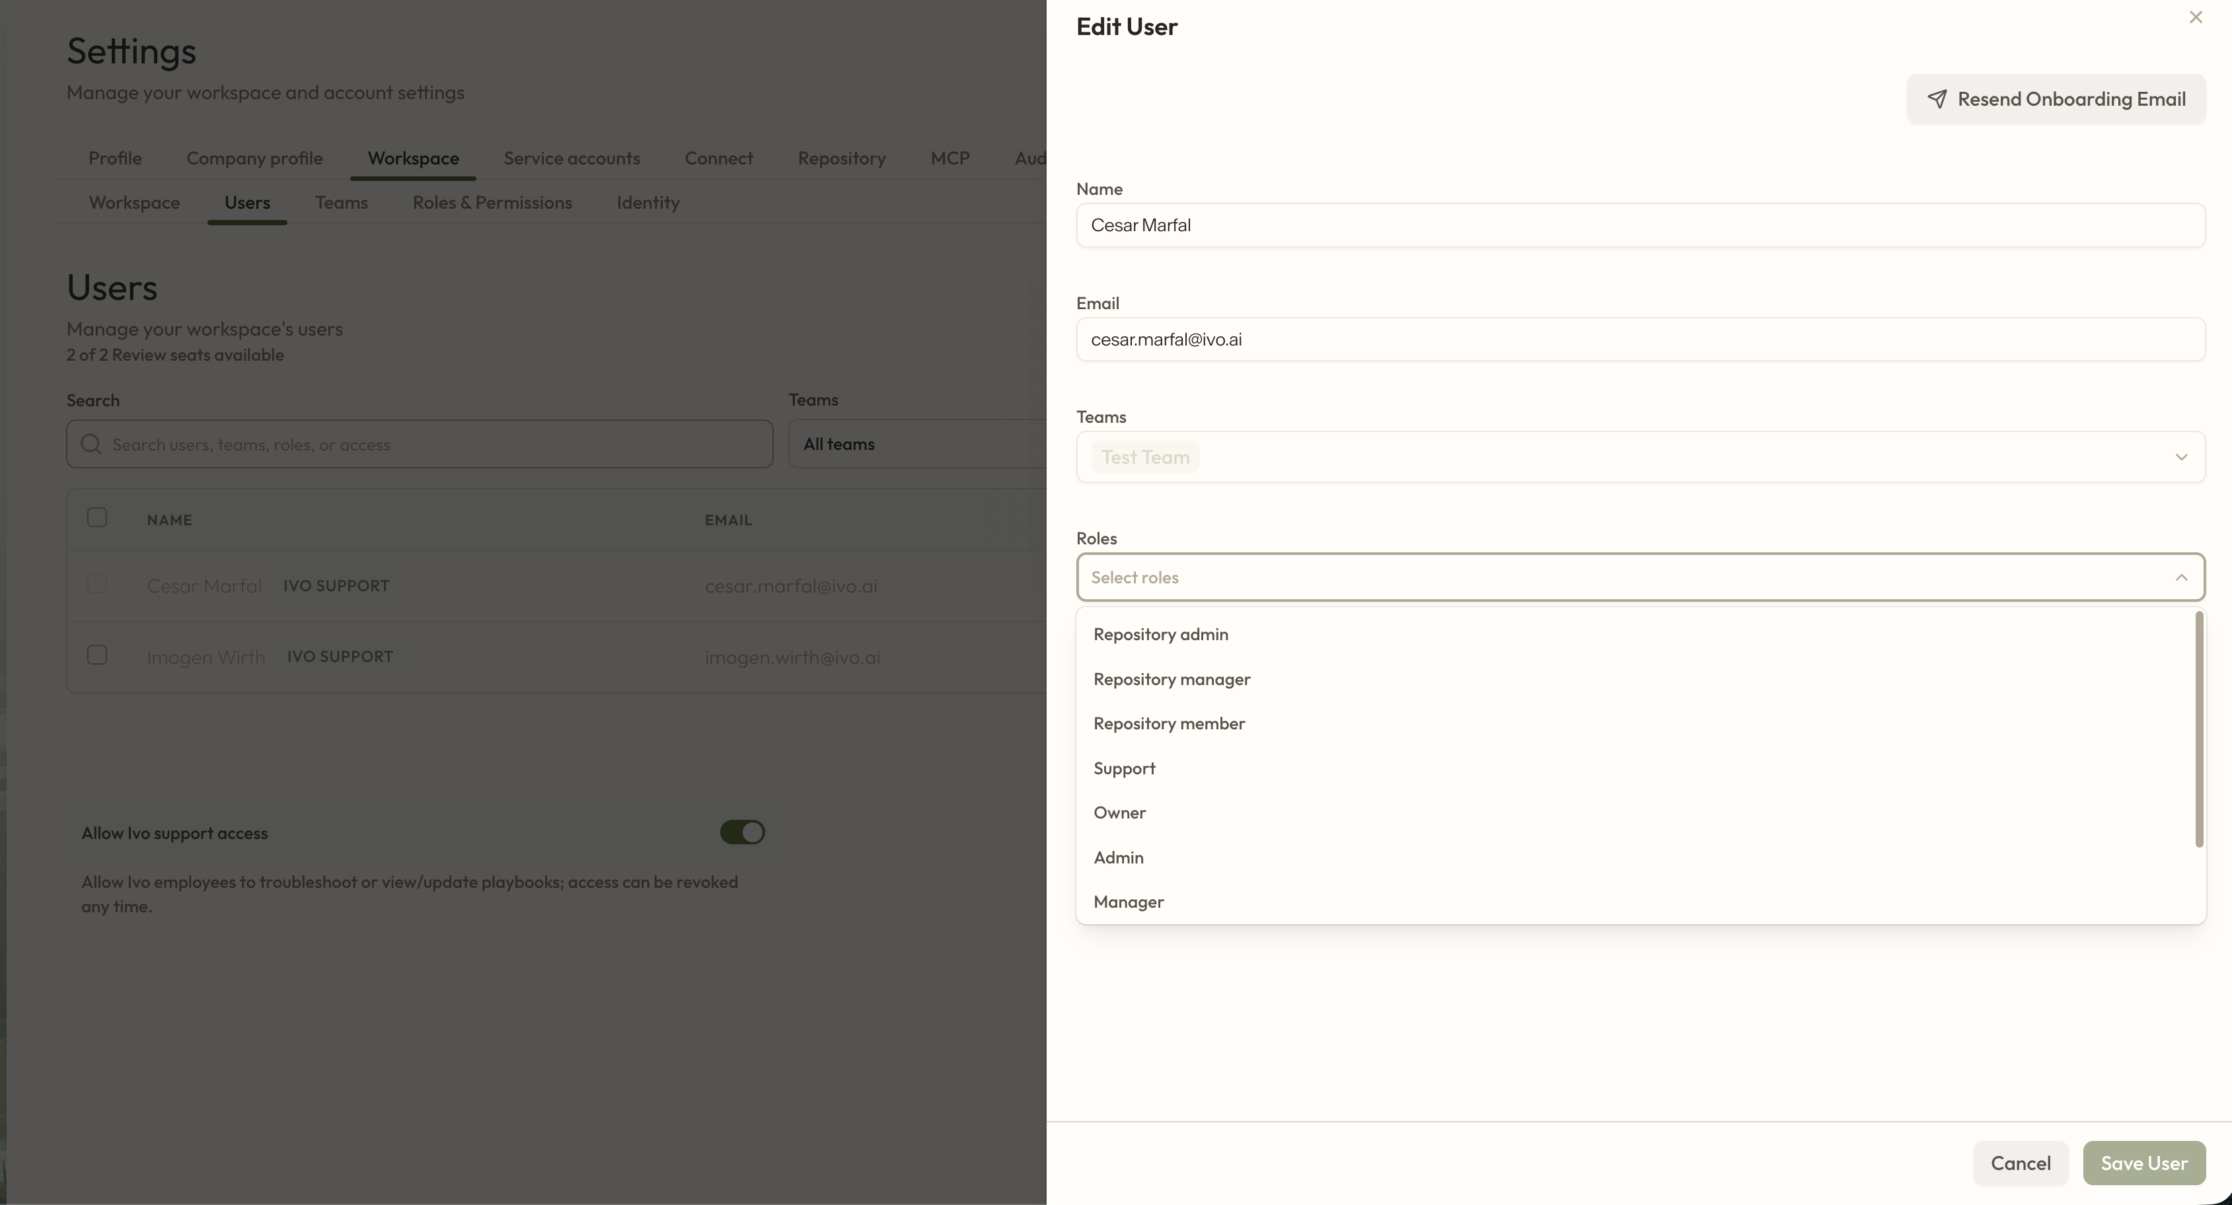Click cesar.marfal@ivo.ai in the table
The width and height of the screenshot is (2232, 1205).
(x=790, y=587)
